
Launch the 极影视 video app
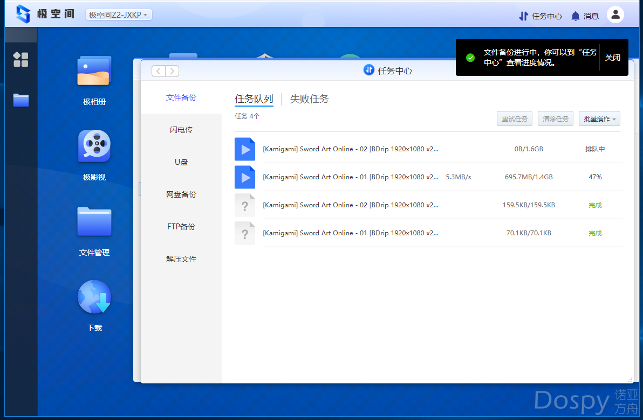(94, 146)
